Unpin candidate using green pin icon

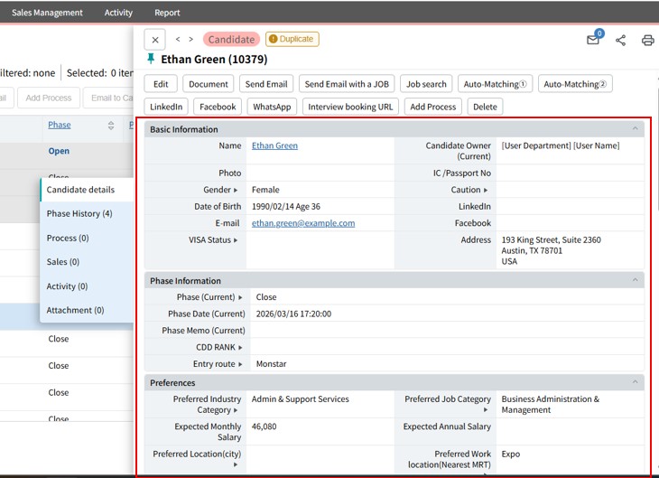(x=151, y=59)
